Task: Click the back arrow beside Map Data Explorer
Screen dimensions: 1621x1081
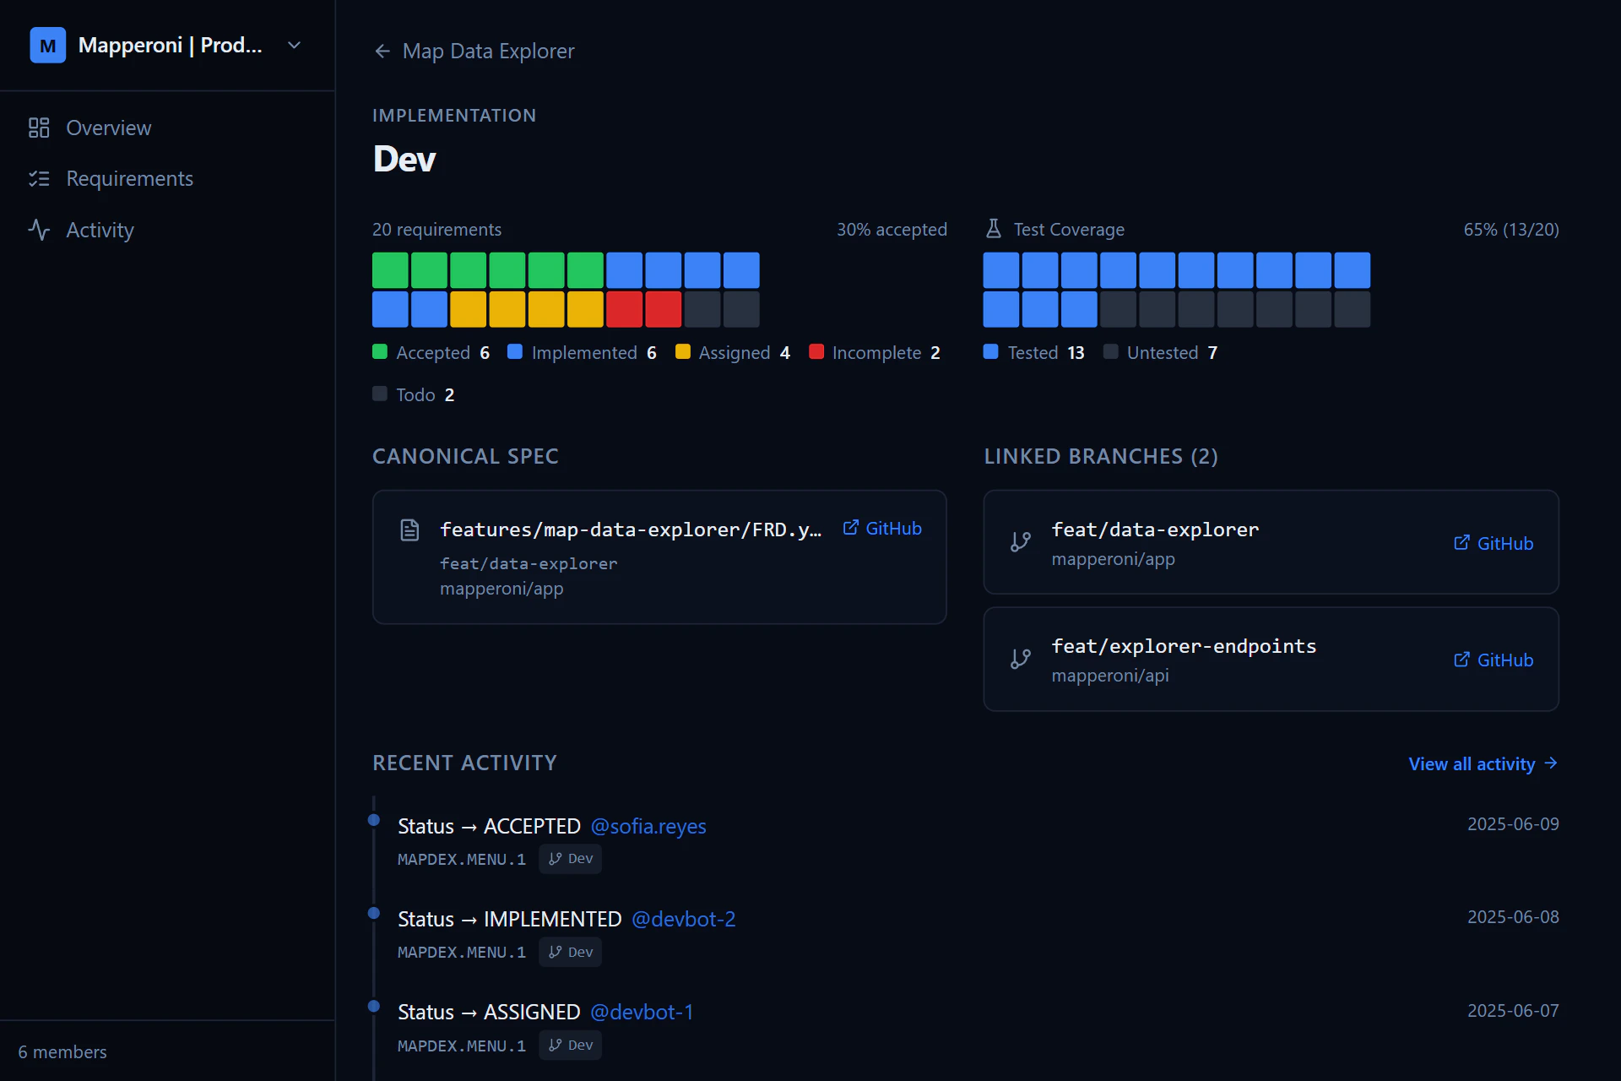Action: (382, 51)
